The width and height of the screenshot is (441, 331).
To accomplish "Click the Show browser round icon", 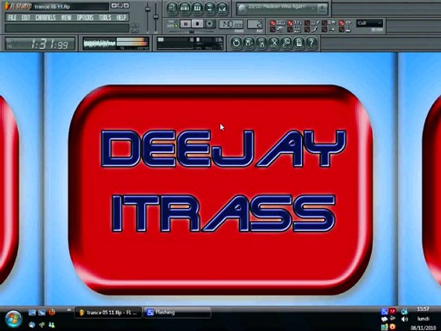I will [210, 8].
